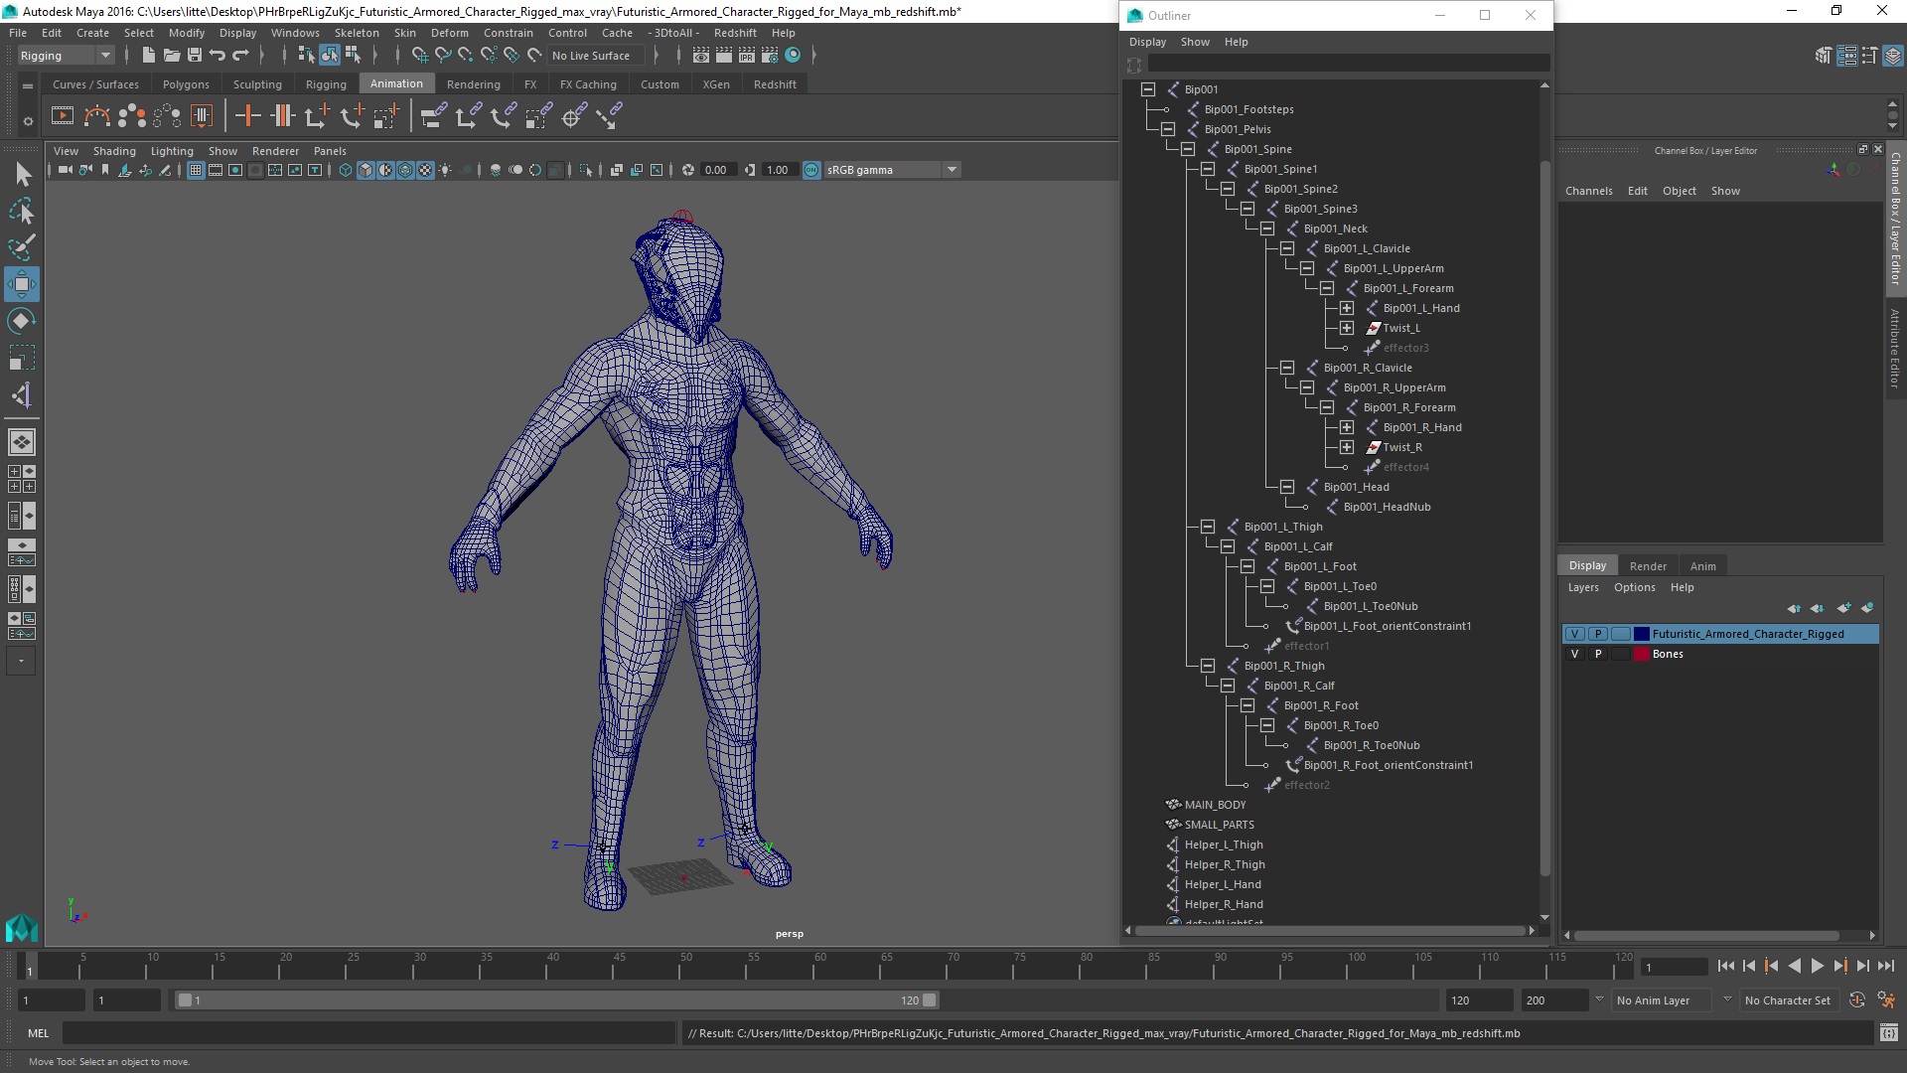The image size is (1907, 1073).
Task: Open the Skeleton menu
Action: (x=357, y=33)
